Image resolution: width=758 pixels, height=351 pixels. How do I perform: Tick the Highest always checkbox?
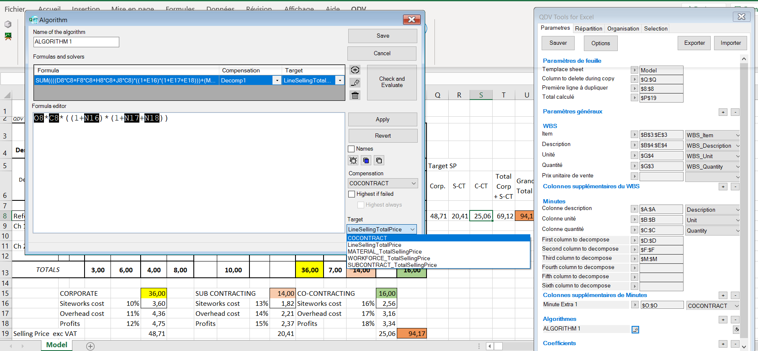[360, 205]
